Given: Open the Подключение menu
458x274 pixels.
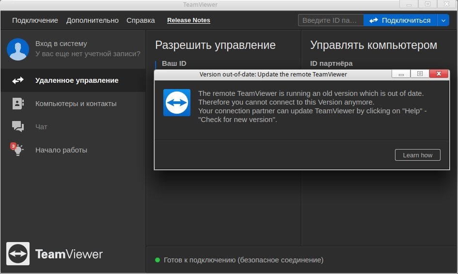Looking at the screenshot, I should pyautogui.click(x=35, y=20).
